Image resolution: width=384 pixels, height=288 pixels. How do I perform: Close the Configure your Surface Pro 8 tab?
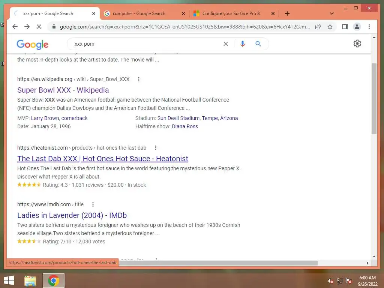[273, 13]
